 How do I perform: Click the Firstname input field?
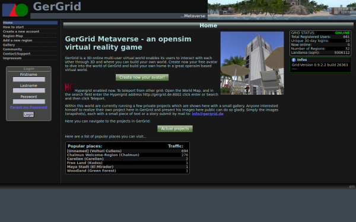tap(29, 79)
